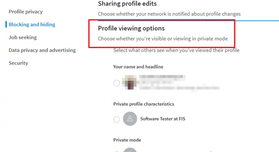Click the blurred profile photo thumbnail
This screenshot has height=152, width=279.
click(129, 82)
